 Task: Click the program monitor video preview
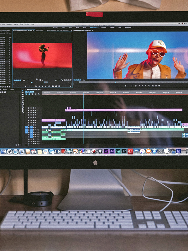[137, 55]
